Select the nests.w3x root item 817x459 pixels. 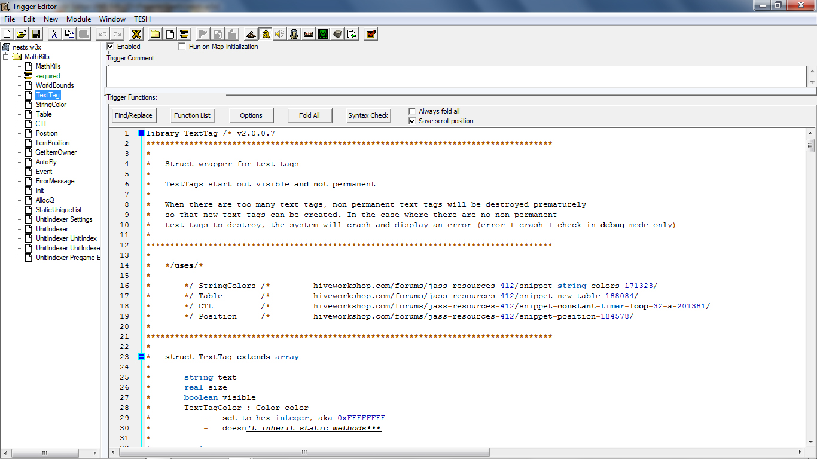pos(27,47)
